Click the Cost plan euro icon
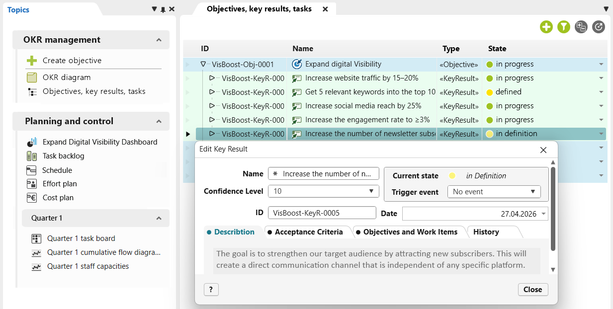Image resolution: width=613 pixels, height=309 pixels. coord(32,198)
